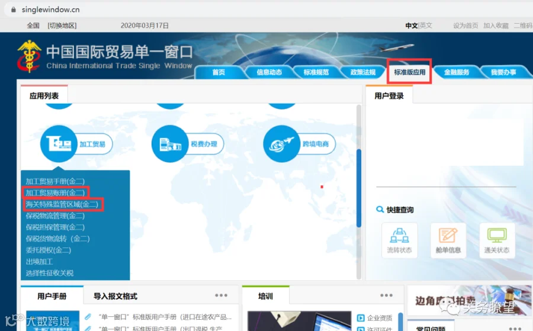Open the 加工贸易 round icon
Viewport: 533px width, 331px height.
[x=59, y=144]
